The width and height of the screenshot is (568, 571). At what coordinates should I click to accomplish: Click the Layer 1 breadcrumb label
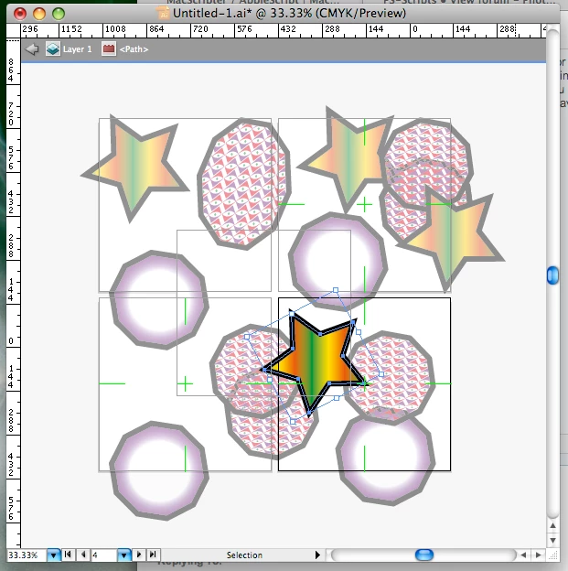(x=77, y=49)
